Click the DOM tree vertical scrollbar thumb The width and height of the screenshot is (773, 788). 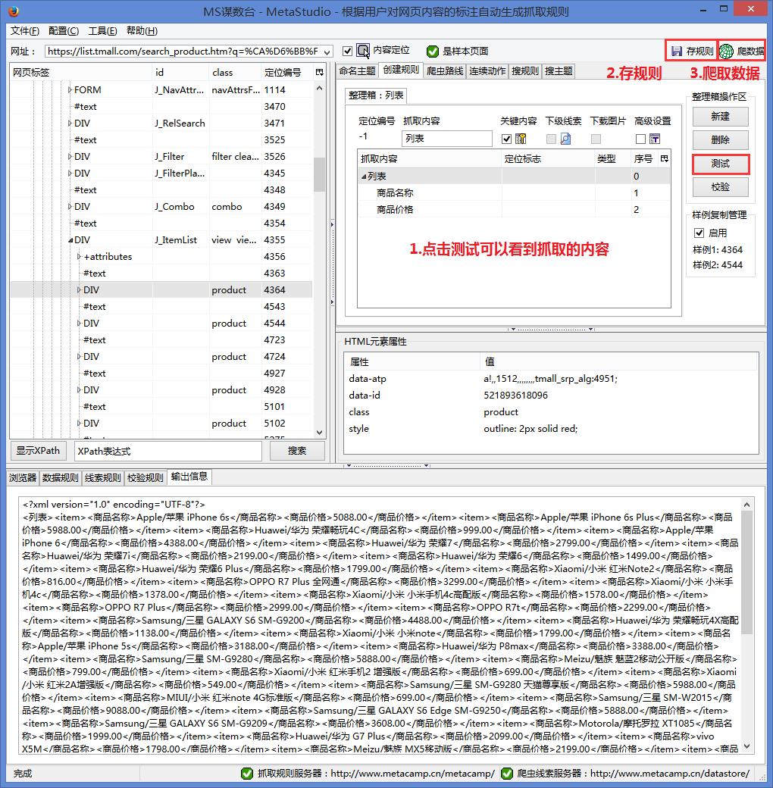[x=319, y=174]
